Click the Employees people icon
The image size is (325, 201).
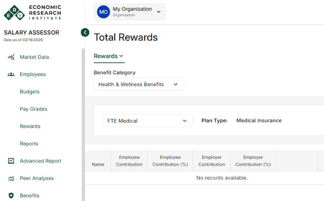click(11, 74)
